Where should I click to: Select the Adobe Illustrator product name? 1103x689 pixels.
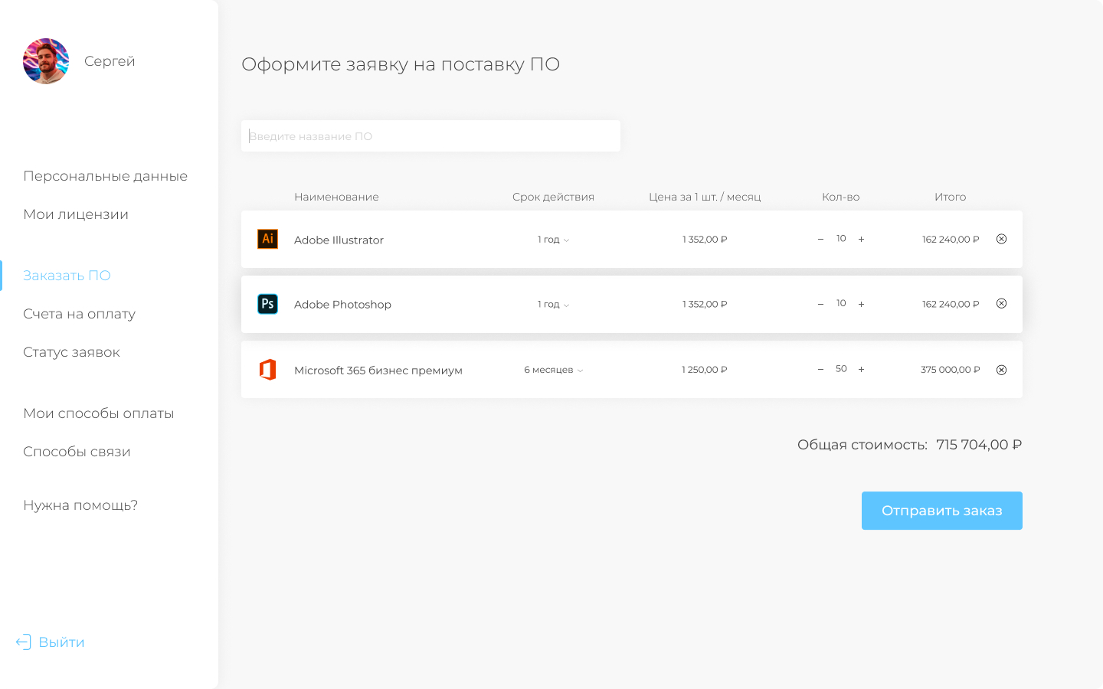click(x=339, y=240)
